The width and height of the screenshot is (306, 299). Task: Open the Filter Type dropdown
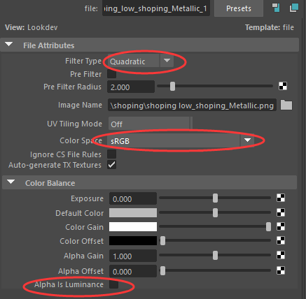[x=141, y=61]
